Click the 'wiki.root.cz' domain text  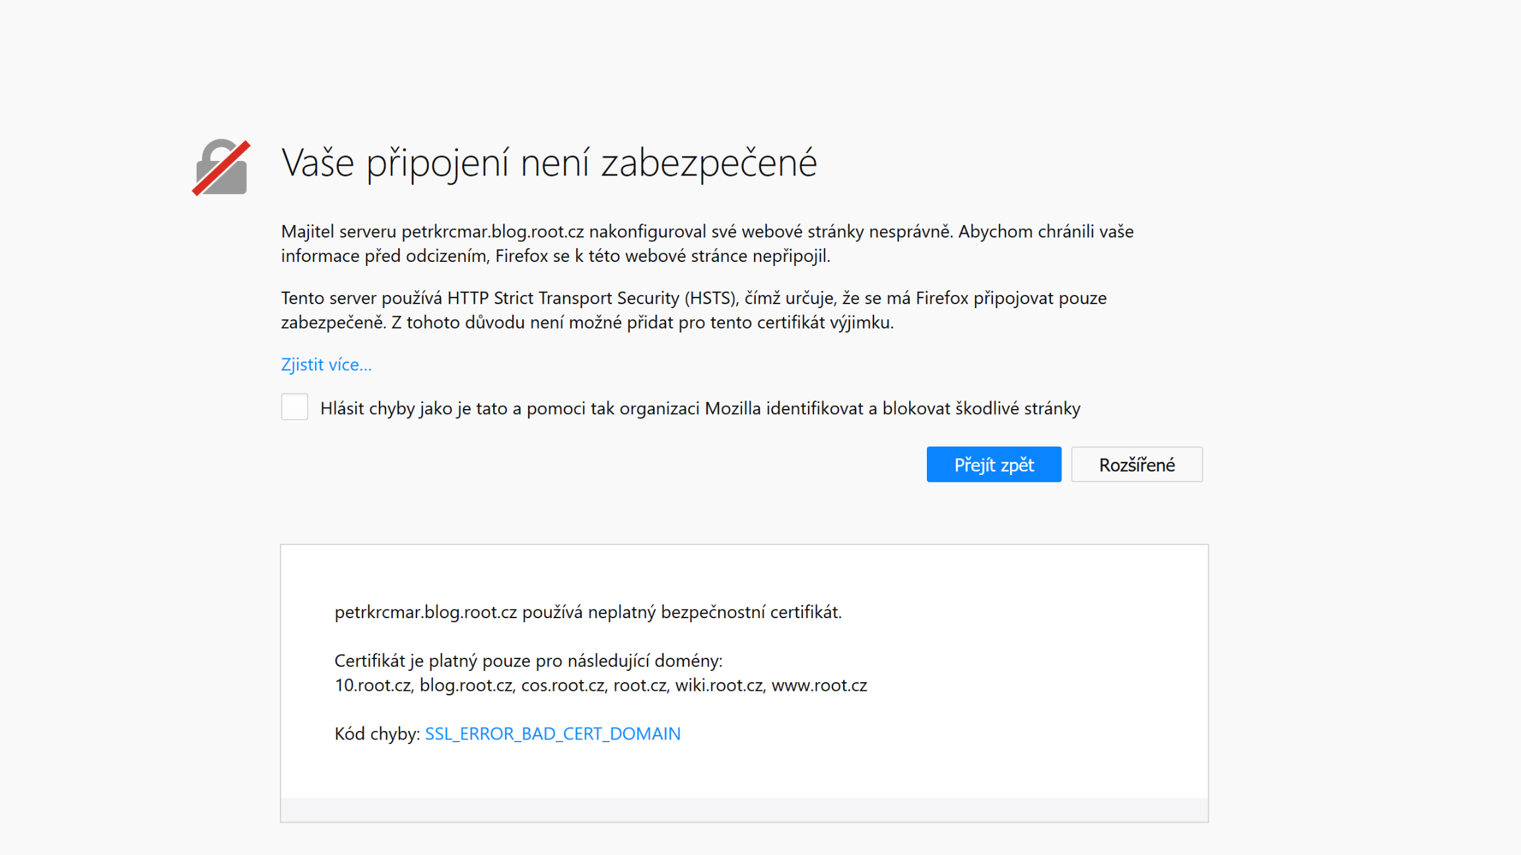(x=719, y=685)
